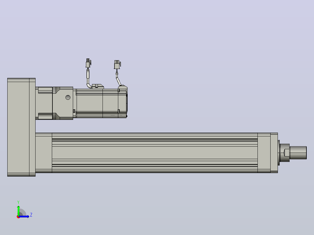Screen dimensions: 314x235
Task: Select the curved cable elbow entering the motor top
Action: [89, 86]
